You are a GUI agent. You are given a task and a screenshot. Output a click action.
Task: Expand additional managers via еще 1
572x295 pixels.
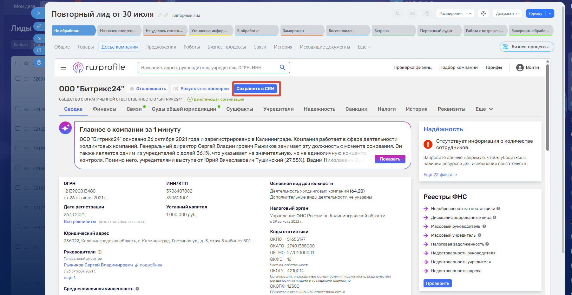70,278
